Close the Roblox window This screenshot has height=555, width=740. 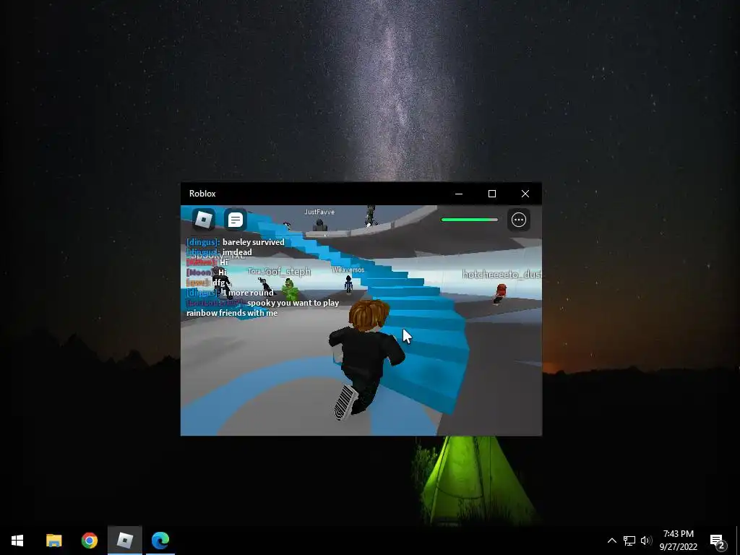[525, 194]
